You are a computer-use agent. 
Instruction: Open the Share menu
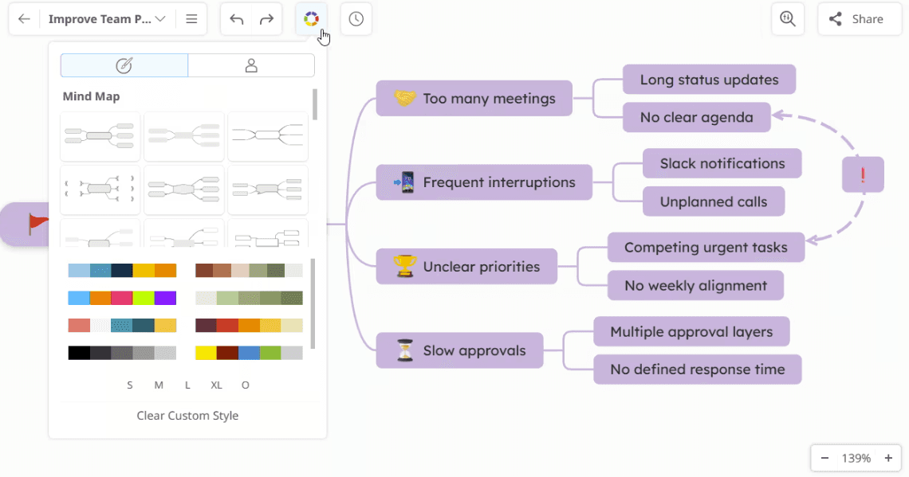(859, 18)
